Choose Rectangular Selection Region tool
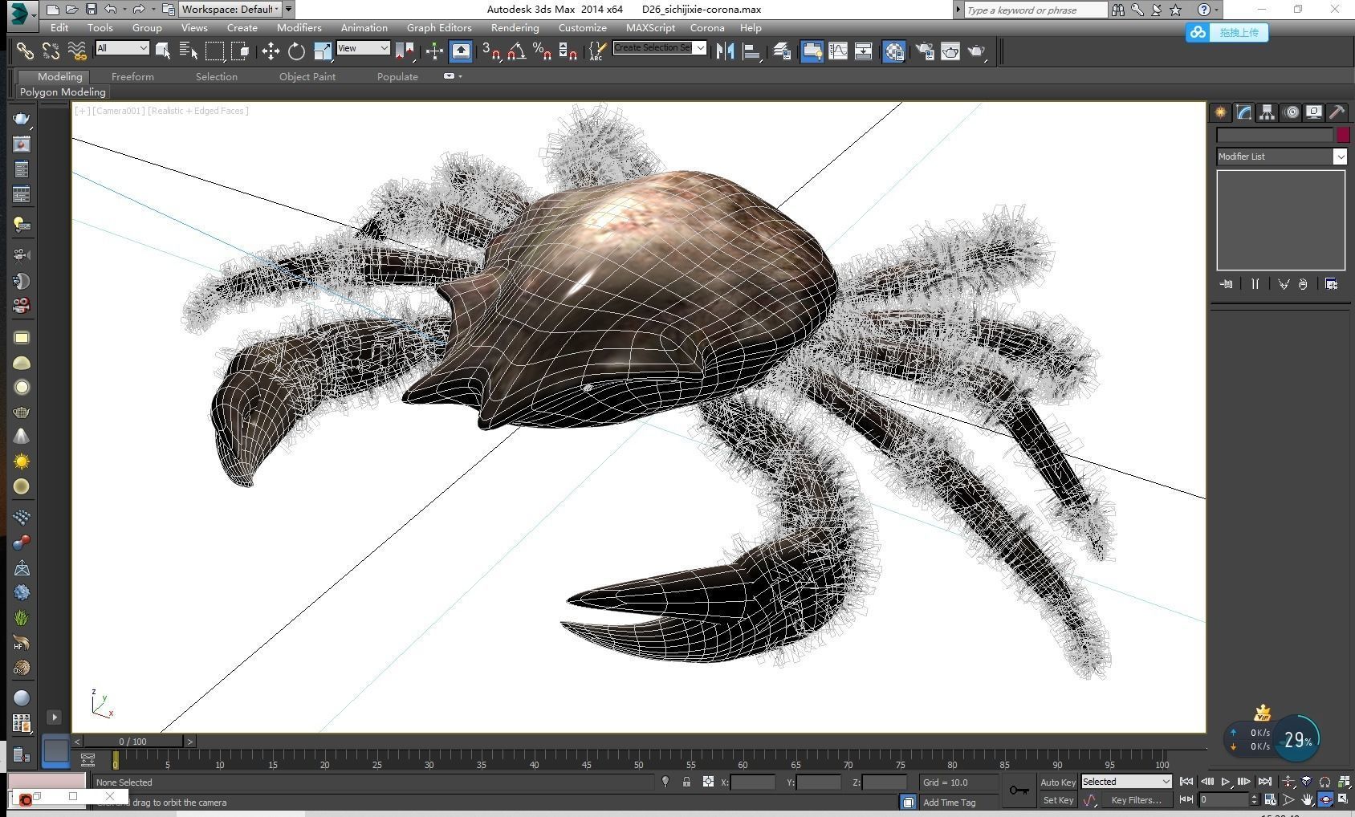Screen dimensions: 1355x817 tap(214, 51)
